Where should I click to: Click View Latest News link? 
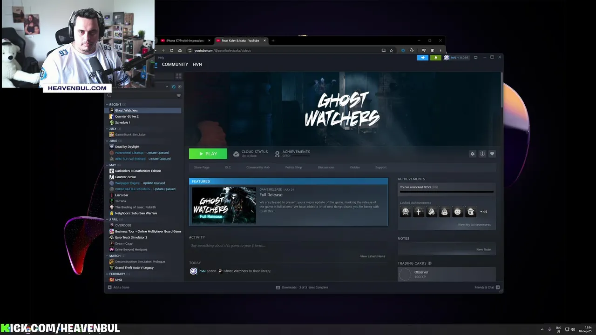click(x=372, y=256)
